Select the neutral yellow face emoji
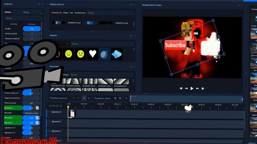 [x=80, y=54]
